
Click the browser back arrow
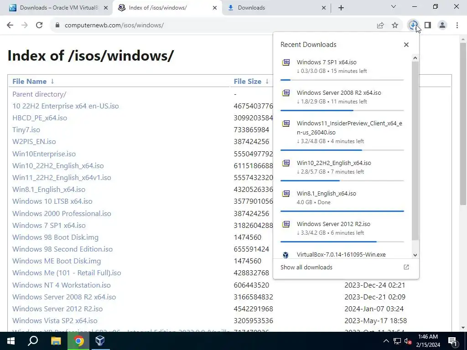(x=10, y=25)
